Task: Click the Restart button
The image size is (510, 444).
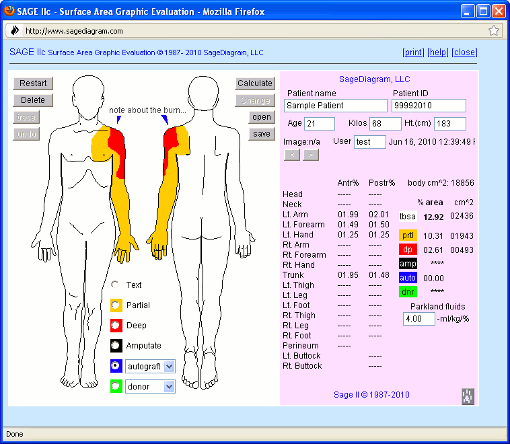Action: [x=33, y=83]
